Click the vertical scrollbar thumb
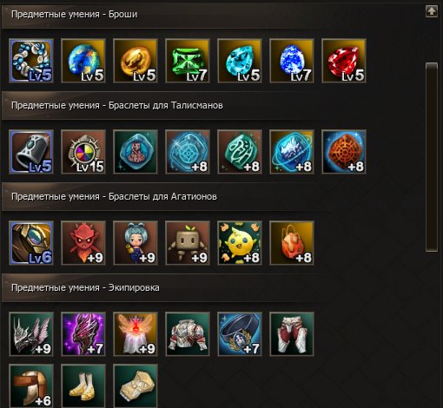Image resolution: width=443 pixels, height=408 pixels. point(432,157)
